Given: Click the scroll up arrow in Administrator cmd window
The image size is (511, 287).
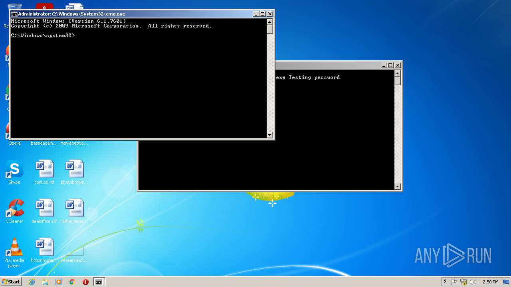Looking at the screenshot, I should [270, 22].
